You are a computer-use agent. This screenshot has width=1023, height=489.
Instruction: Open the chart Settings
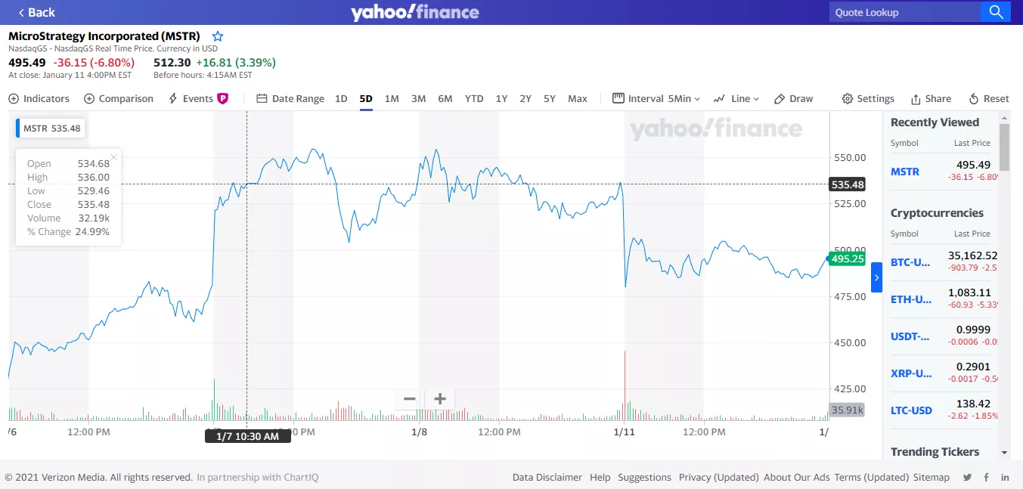[x=868, y=98]
